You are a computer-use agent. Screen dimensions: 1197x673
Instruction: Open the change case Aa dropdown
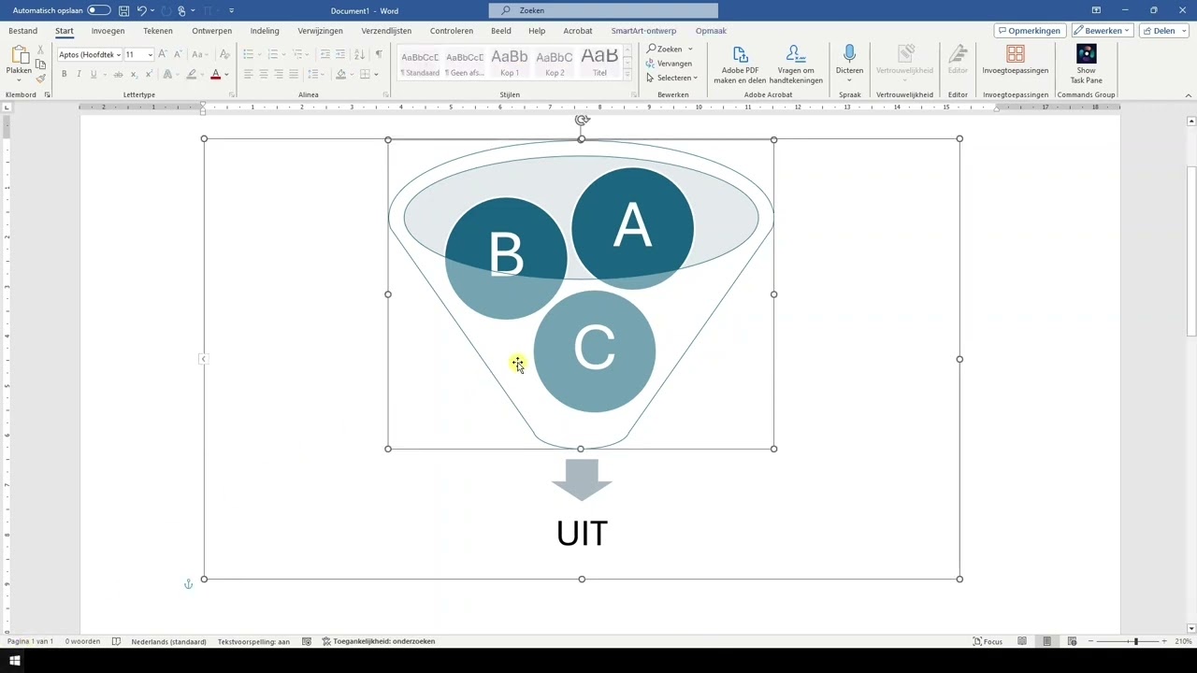198,54
